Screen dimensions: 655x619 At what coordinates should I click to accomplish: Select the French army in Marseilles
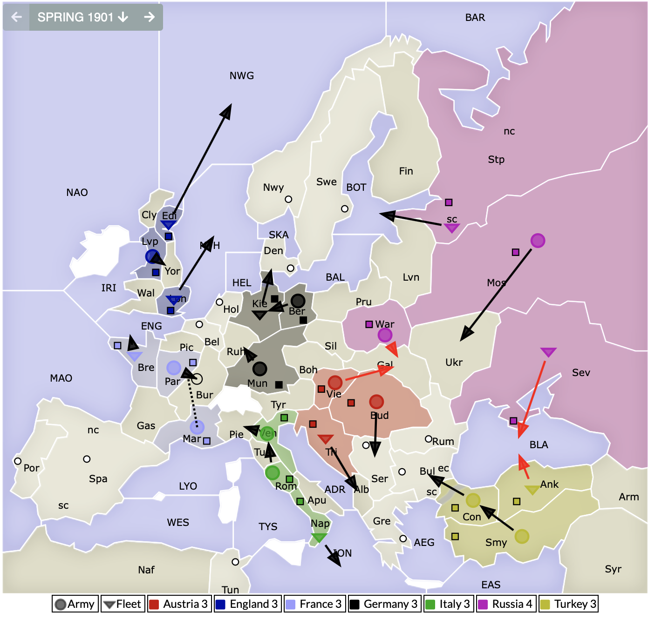tap(197, 427)
